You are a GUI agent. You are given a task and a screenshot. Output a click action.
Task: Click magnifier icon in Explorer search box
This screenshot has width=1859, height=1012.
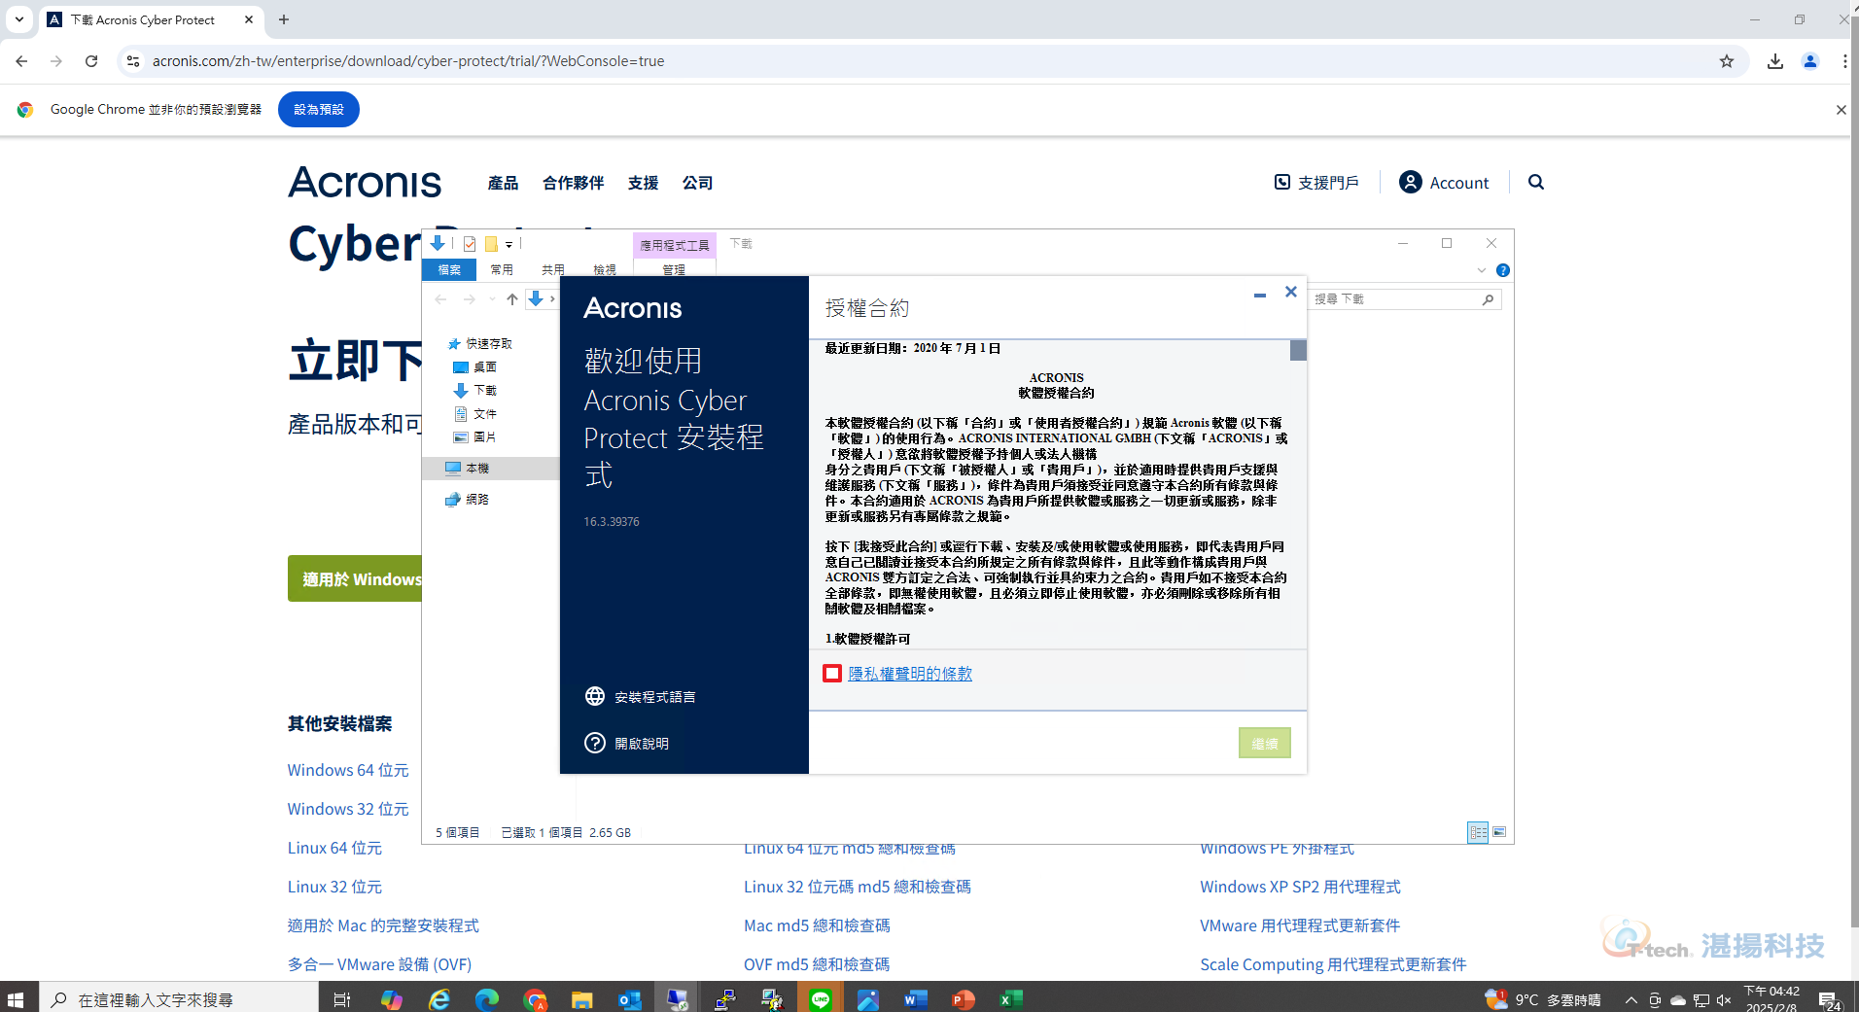pyautogui.click(x=1488, y=299)
